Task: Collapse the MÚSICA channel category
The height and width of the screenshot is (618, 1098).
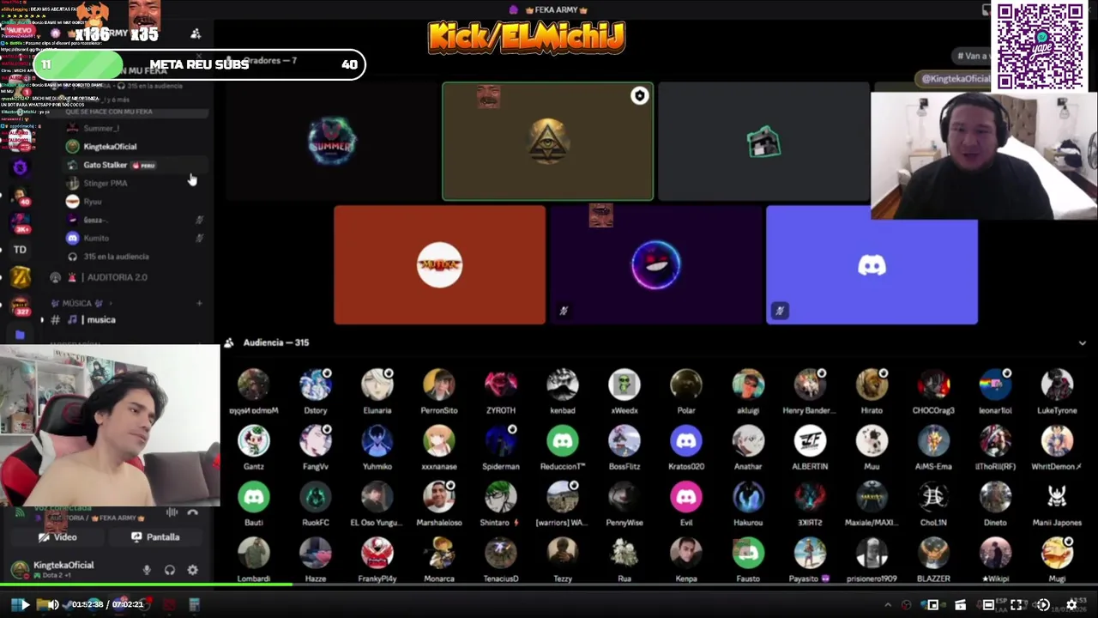Action: (76, 303)
